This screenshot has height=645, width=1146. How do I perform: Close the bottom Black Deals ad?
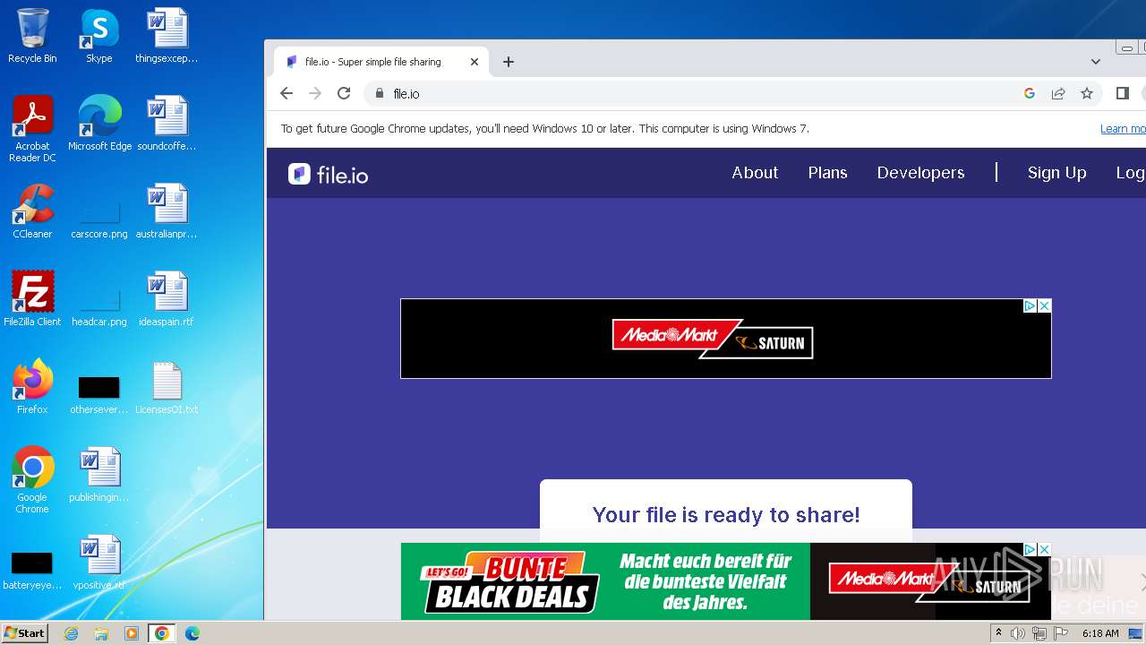1044,549
